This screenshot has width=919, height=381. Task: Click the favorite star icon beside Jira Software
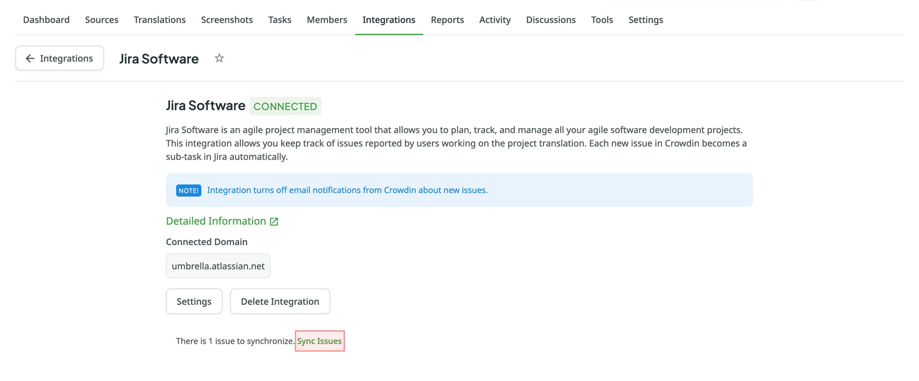tap(219, 58)
